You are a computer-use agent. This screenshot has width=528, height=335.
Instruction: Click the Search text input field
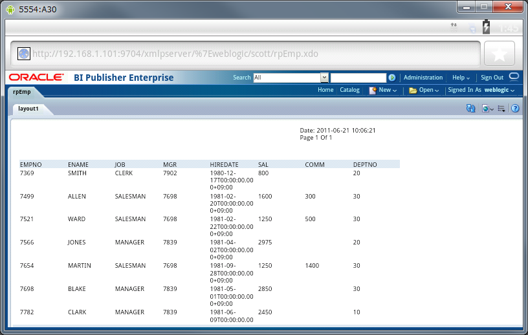click(358, 78)
